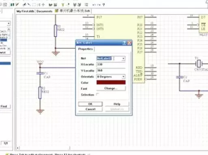Click the X-Location input field
The image size is (208, 155).
tap(111, 65)
